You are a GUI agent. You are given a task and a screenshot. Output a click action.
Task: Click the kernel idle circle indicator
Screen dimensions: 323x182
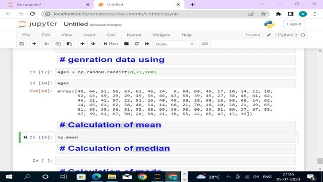coord(303,35)
